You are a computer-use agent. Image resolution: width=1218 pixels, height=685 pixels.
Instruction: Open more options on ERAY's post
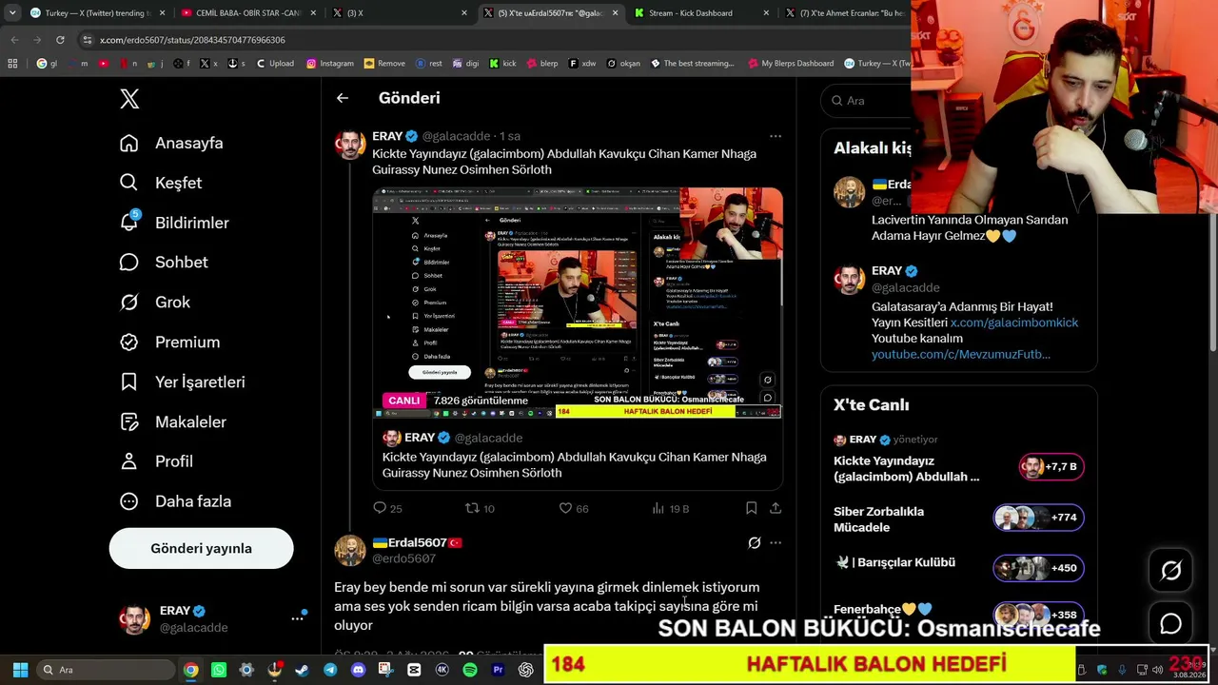point(776,136)
